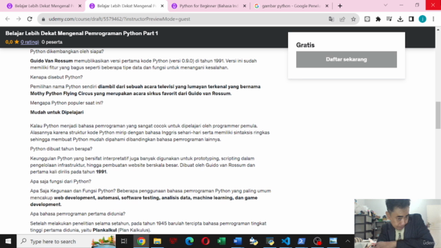441x248 pixels.
Task: Open the Extensions puzzle menu
Action: [378, 19]
